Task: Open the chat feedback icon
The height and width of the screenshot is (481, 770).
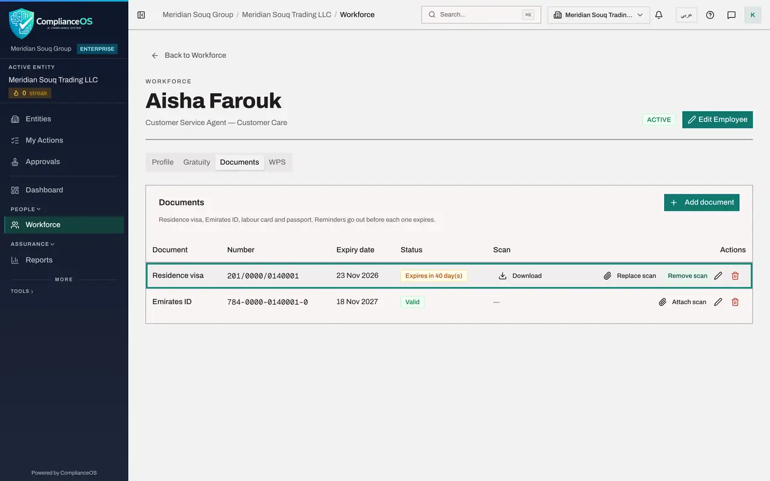Action: pyautogui.click(x=731, y=15)
